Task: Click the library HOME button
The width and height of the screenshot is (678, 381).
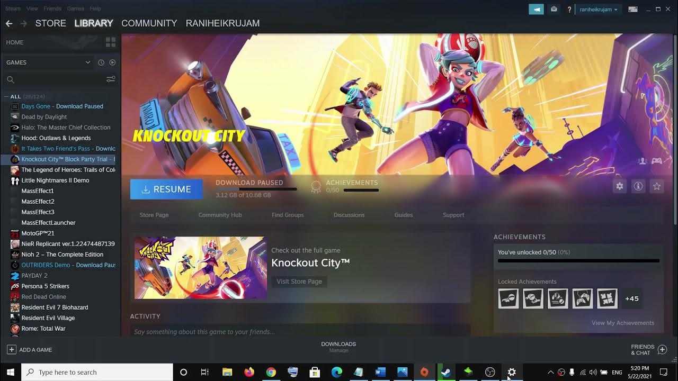Action: (x=15, y=42)
